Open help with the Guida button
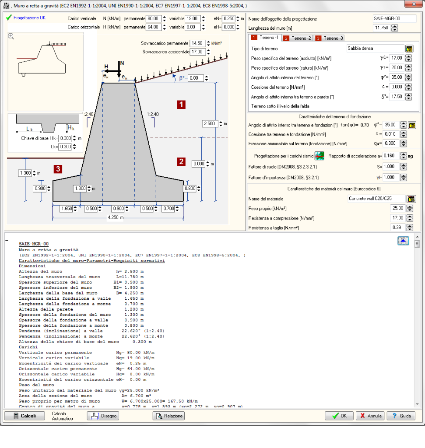Screen dimensions: 425x448 tap(401, 416)
